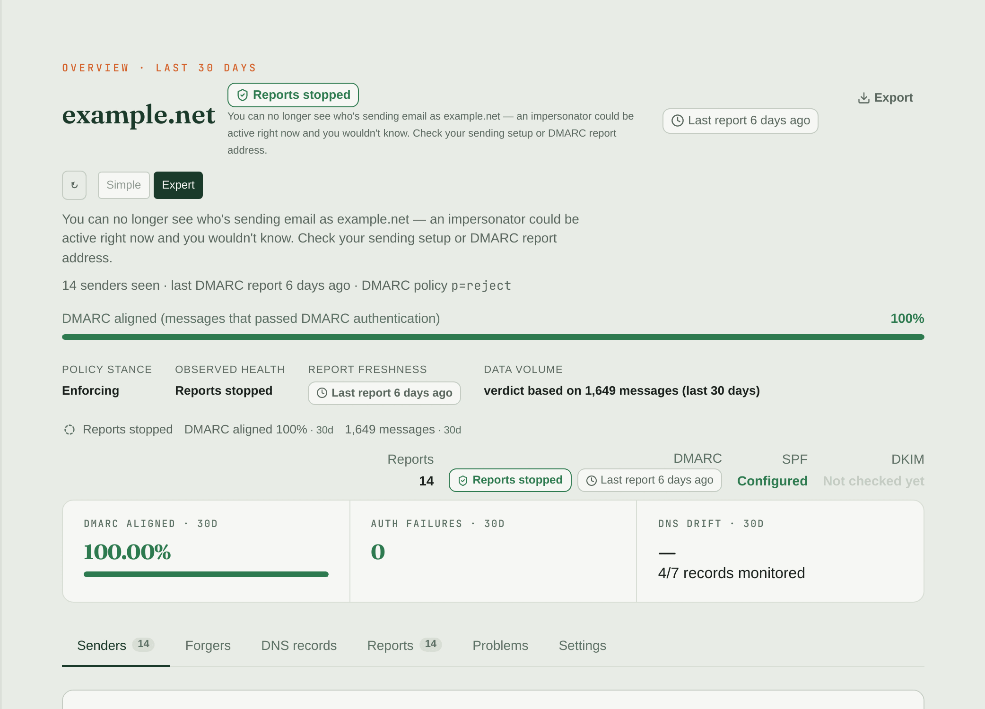The height and width of the screenshot is (709, 985).
Task: Click the Reports count 14 value
Action: [x=426, y=481]
